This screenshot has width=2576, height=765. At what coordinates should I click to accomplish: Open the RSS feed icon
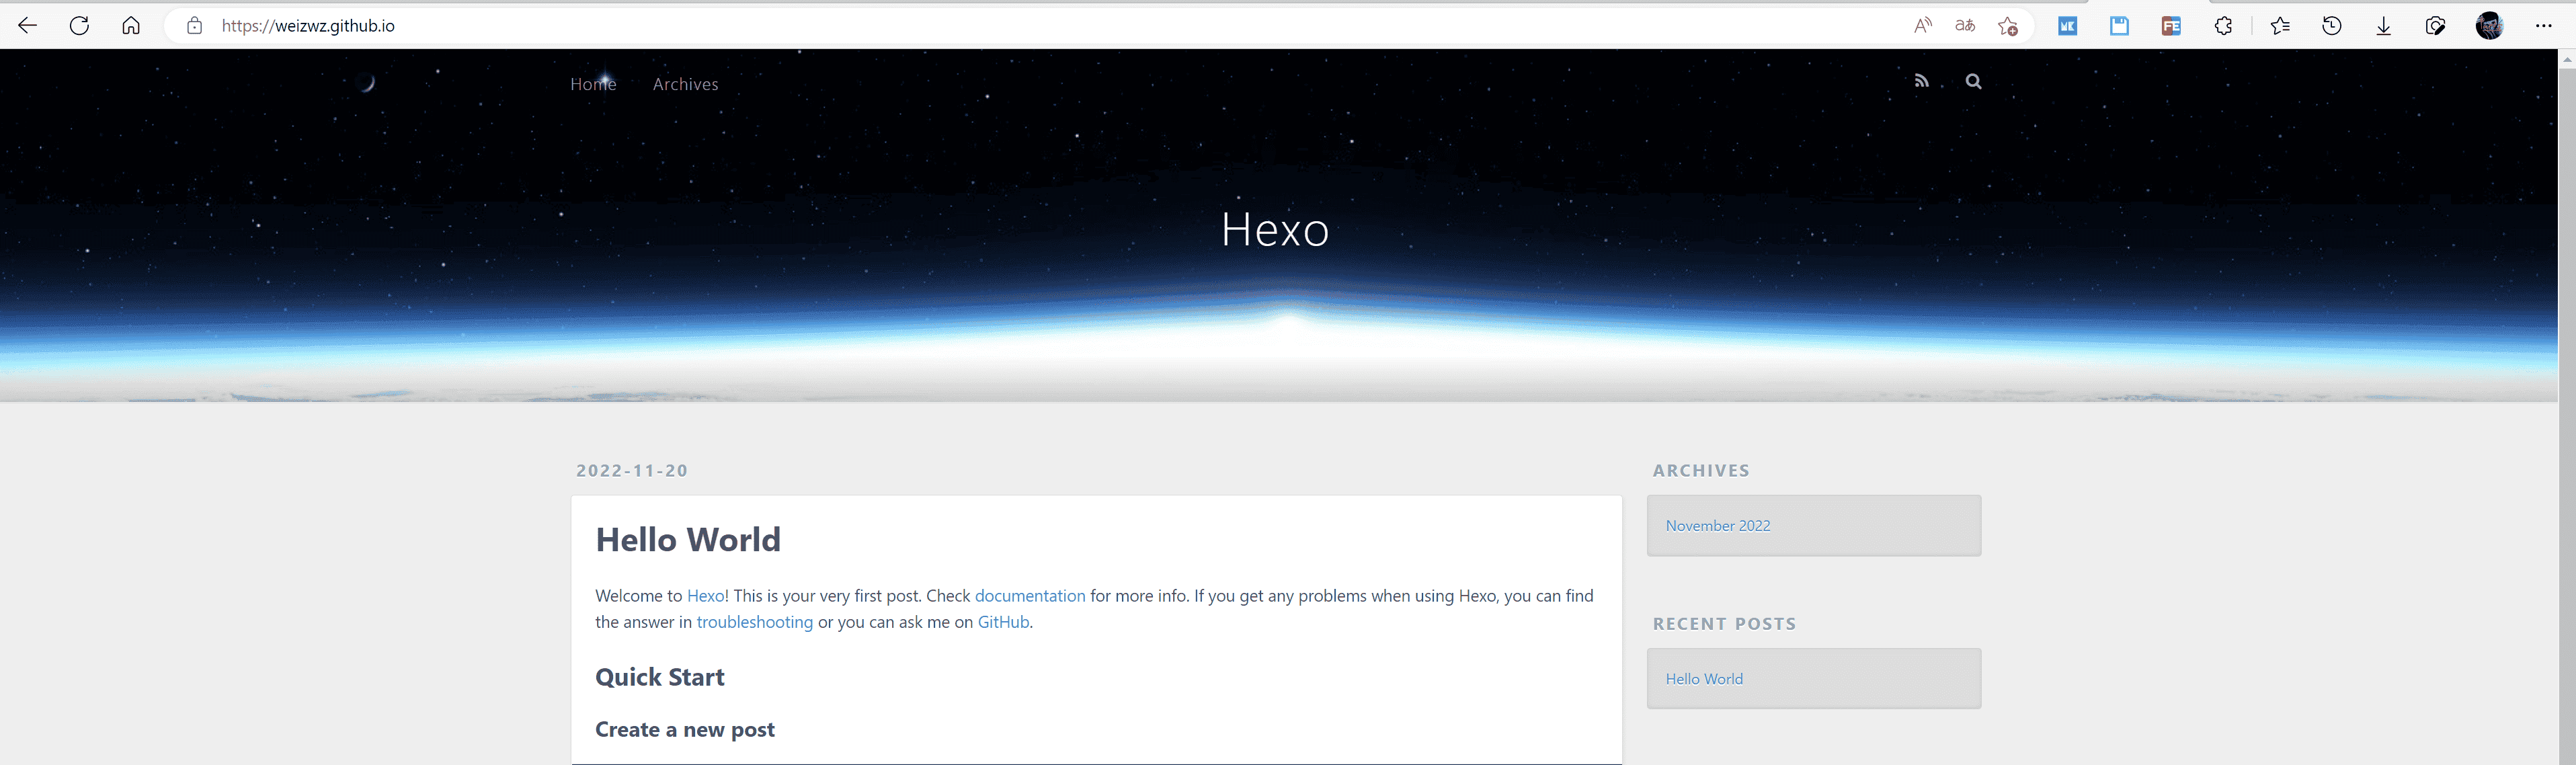[x=1921, y=81]
